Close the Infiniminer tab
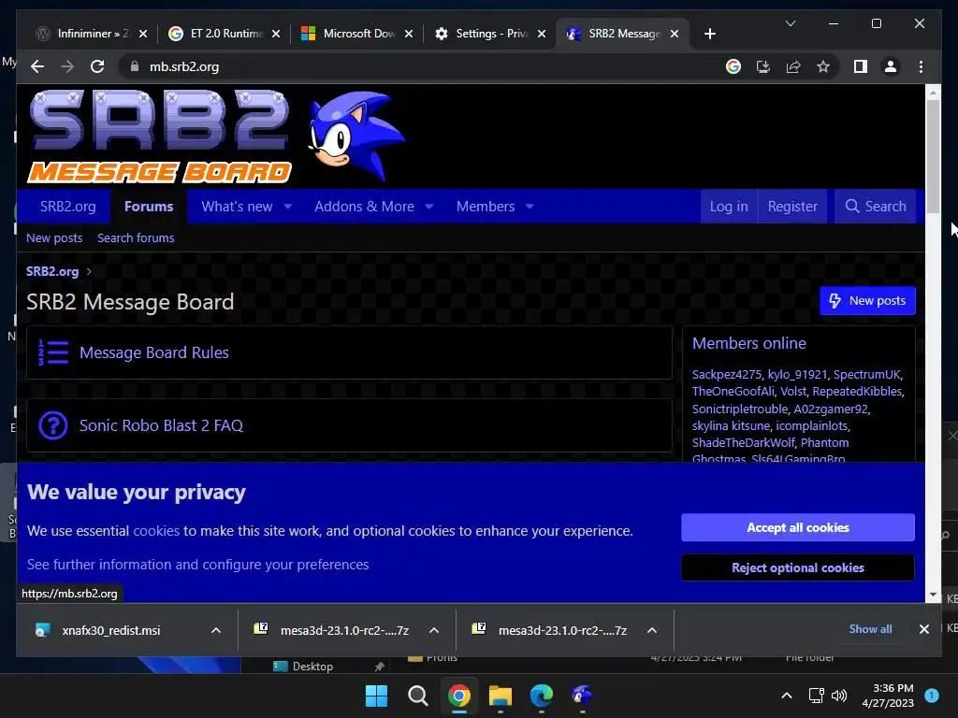 [143, 34]
